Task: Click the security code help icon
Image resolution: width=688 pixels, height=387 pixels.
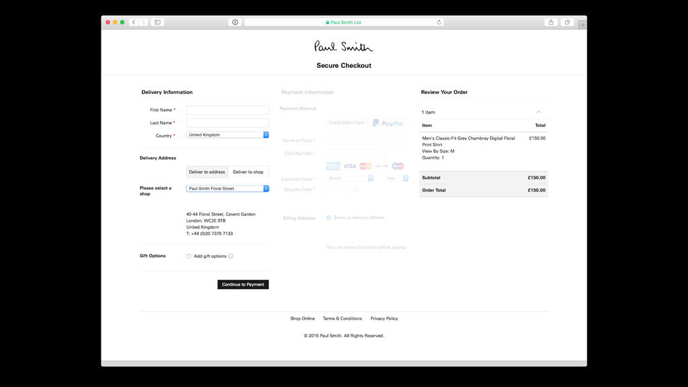Action: click(x=356, y=189)
